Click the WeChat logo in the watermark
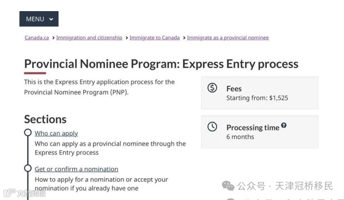 click(228, 186)
